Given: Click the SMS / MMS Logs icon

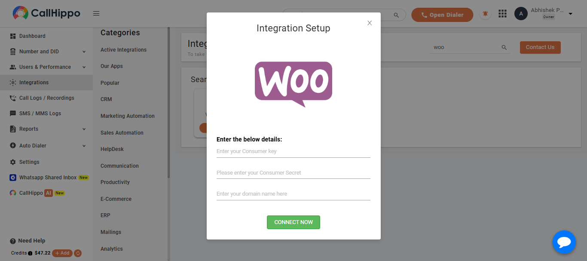Looking at the screenshot, I should 13,114.
